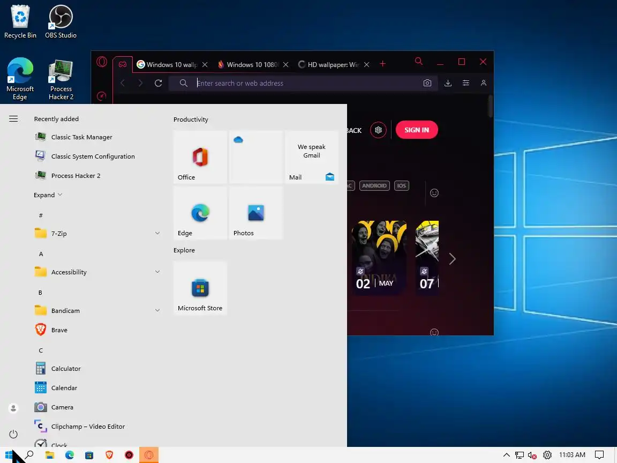Click the user account icon in Start

point(13,408)
